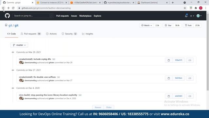Close the Dashboard Jenkins tab

167,3
